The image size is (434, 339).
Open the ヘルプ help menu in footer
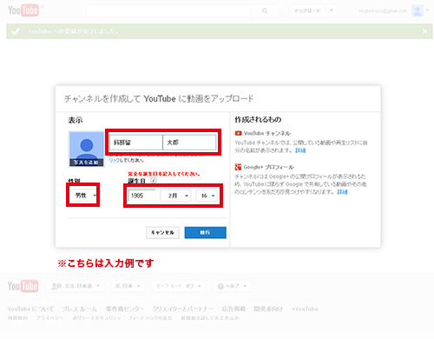[x=232, y=286]
